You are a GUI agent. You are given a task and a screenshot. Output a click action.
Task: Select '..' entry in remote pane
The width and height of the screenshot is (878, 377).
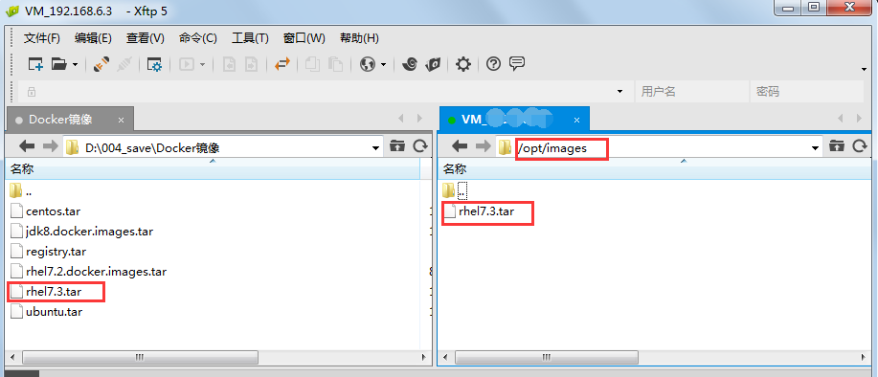[x=455, y=191]
